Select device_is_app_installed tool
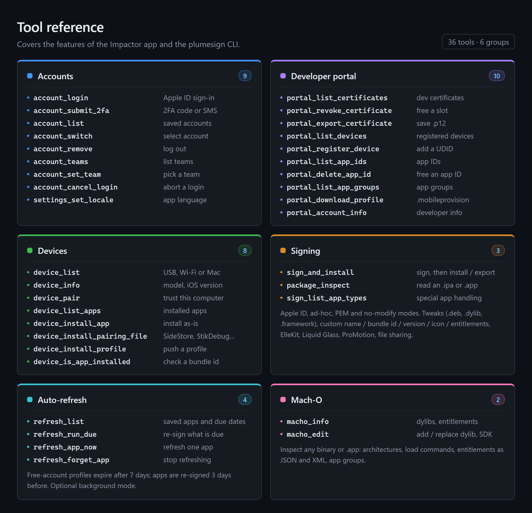 tap(82, 362)
